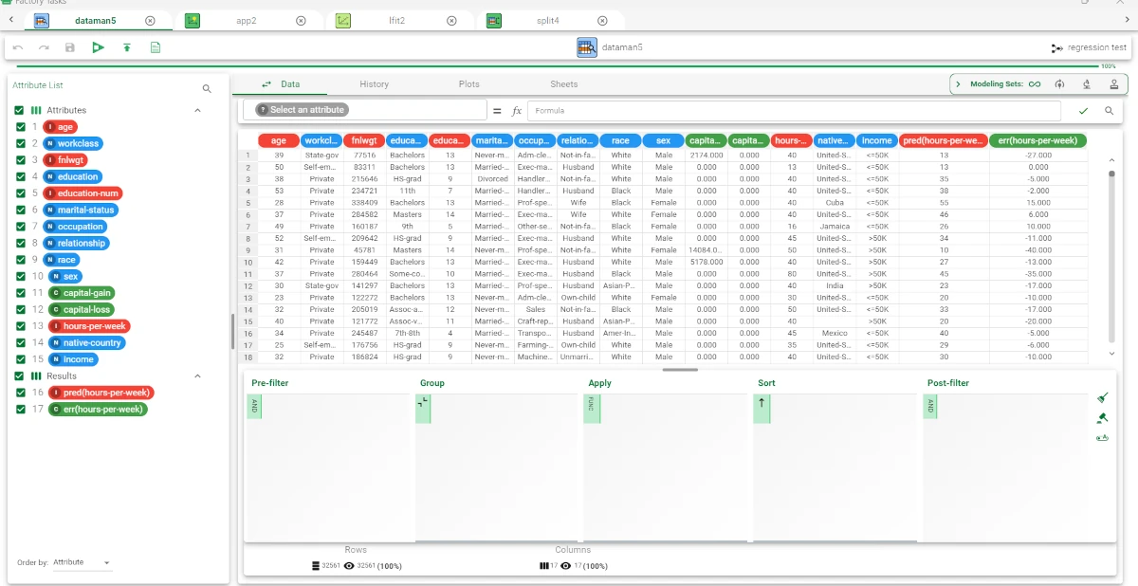Click the Pre-filter AND toggle
1138x586 pixels.
click(x=254, y=408)
